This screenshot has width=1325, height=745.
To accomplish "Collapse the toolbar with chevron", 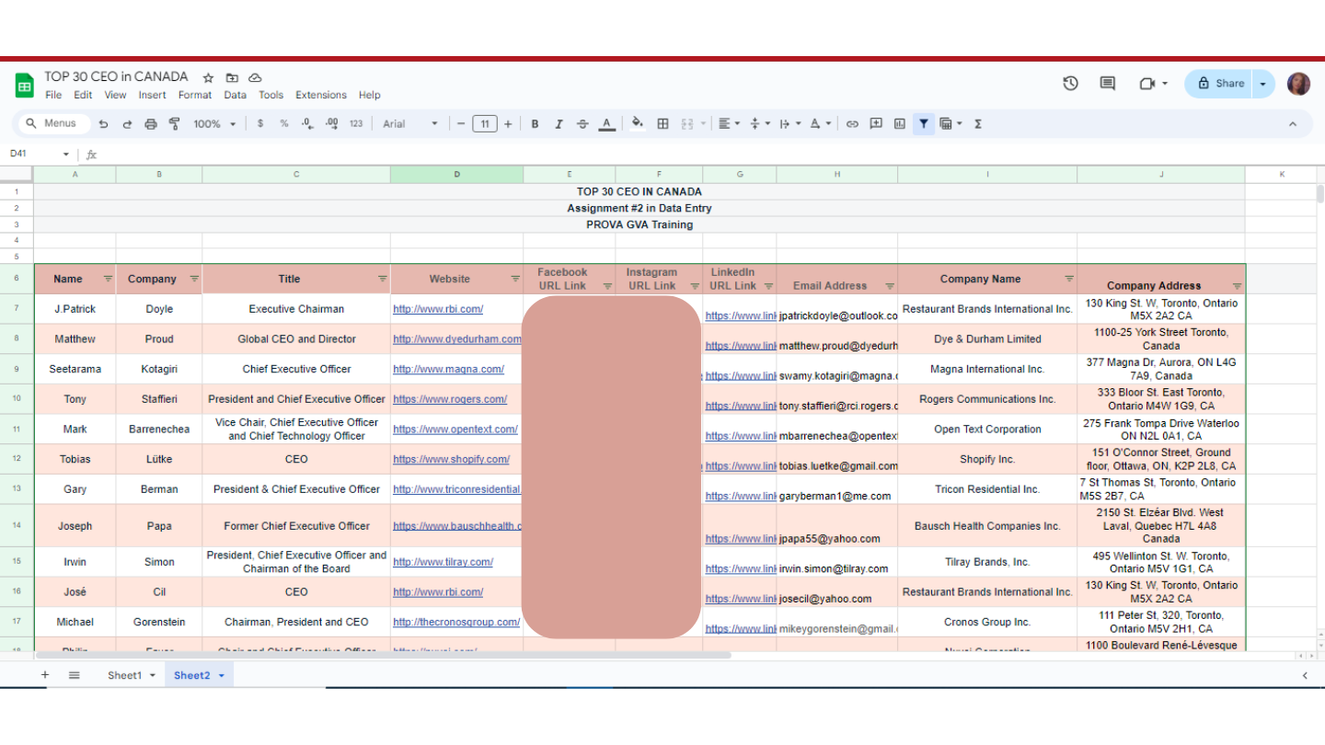I will pos(1292,124).
